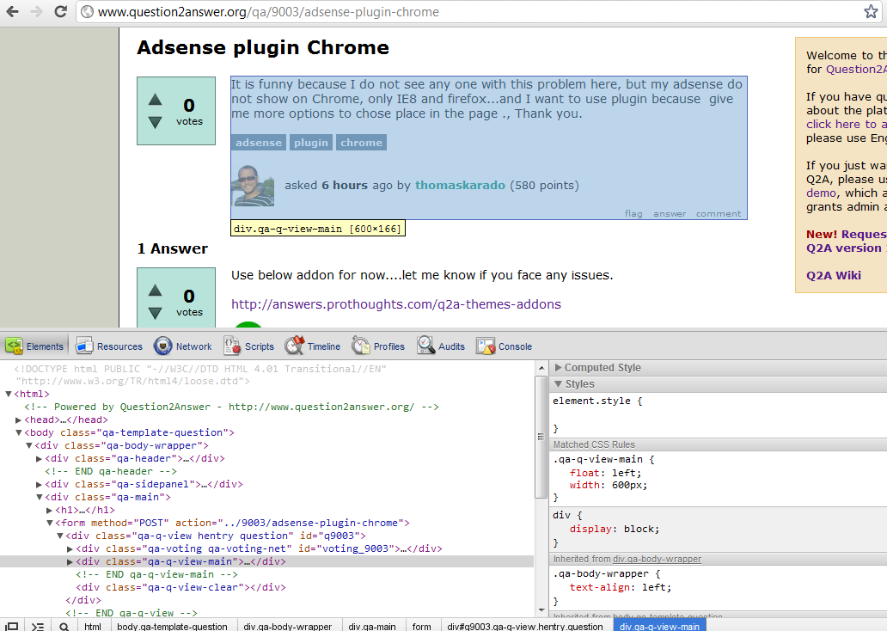Upvote the question with the up arrow
Screen dimensions: 887x631
[x=155, y=100]
